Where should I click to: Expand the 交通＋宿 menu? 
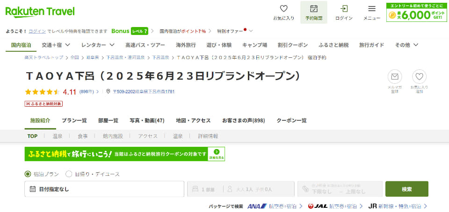pyautogui.click(x=56, y=45)
